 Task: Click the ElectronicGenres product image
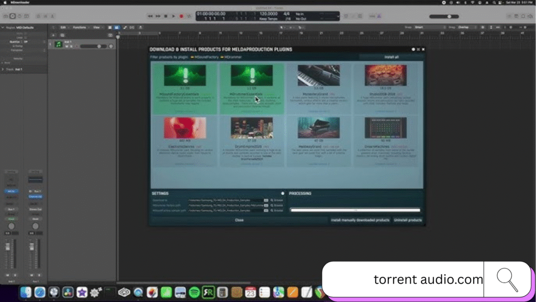point(185,127)
